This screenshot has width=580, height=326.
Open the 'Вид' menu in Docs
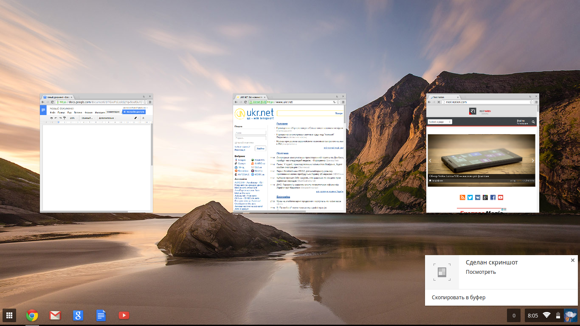click(69, 112)
